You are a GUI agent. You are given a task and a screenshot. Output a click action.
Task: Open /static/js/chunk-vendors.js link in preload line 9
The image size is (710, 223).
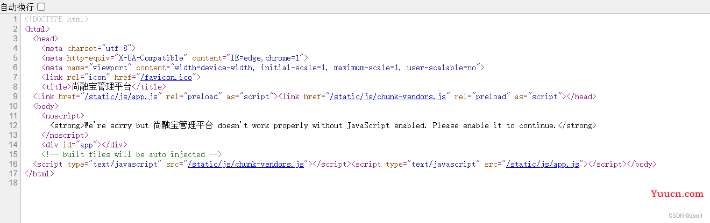pos(388,96)
